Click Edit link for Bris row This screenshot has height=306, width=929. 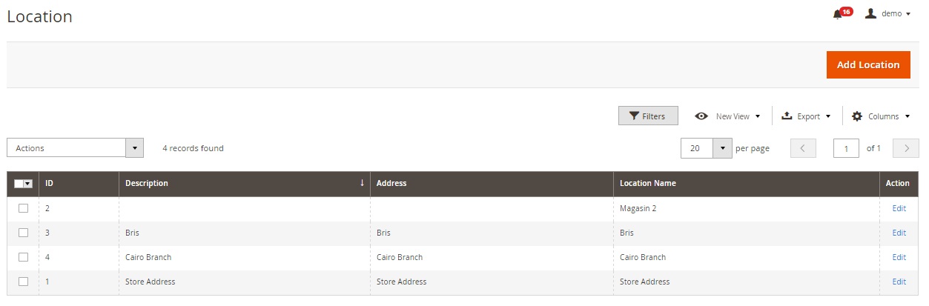pos(899,233)
